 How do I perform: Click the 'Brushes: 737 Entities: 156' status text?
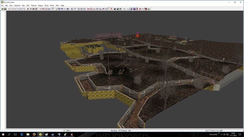[121, 131]
